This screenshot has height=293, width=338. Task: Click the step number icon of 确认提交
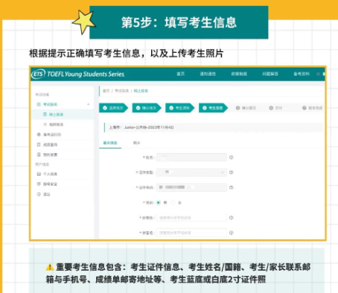[237, 108]
